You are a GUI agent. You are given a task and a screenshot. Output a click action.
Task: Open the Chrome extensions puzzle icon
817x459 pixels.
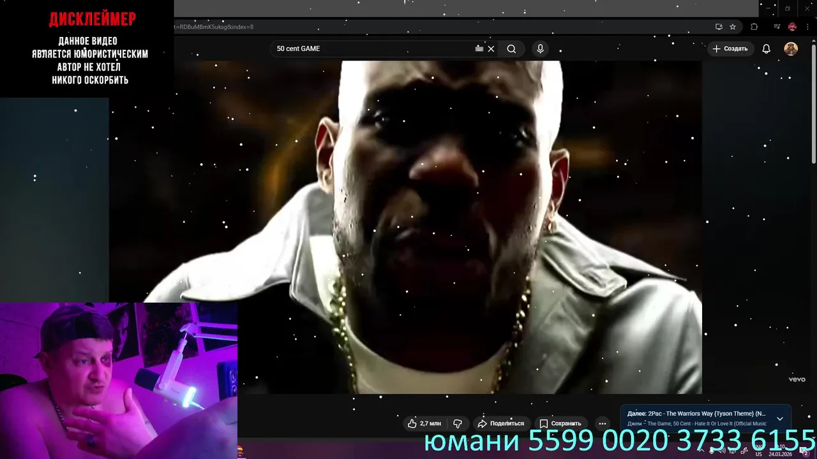coord(754,27)
